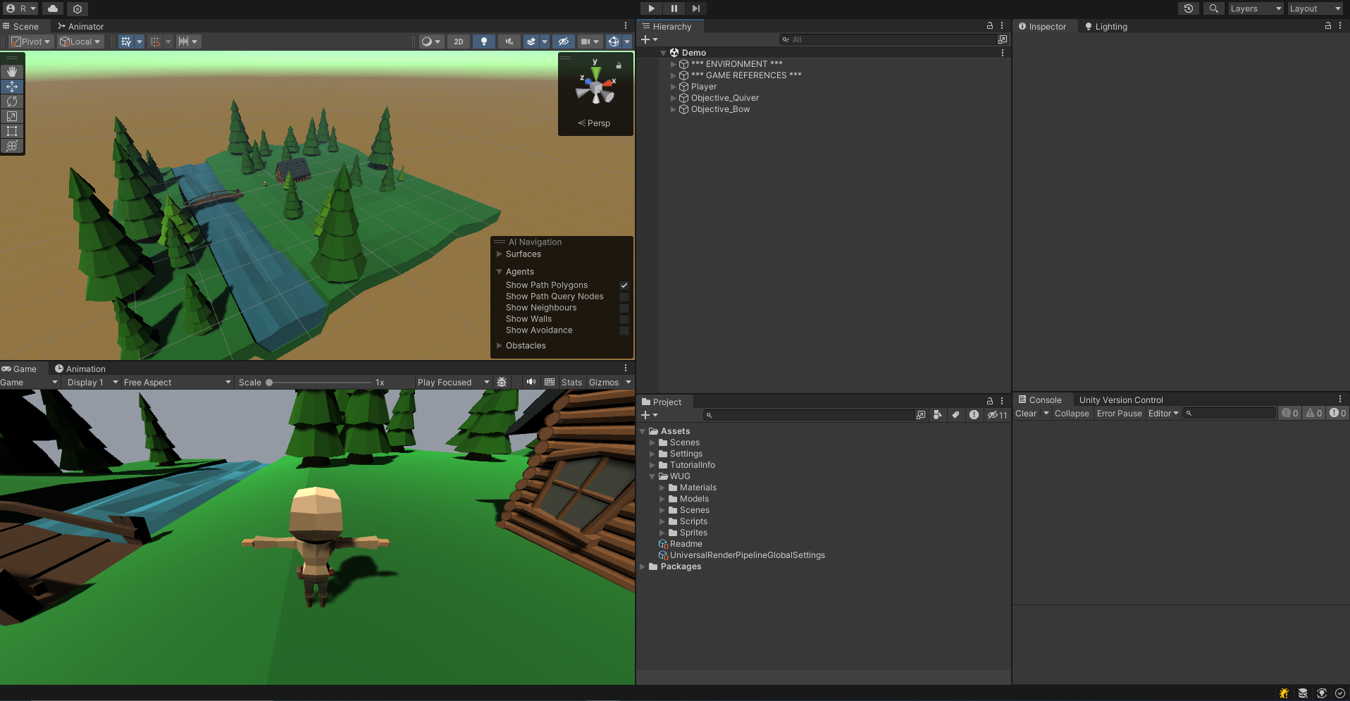This screenshot has height=701, width=1350.
Task: Toggle grid visibility in Scene toolbar
Action: tap(126, 42)
